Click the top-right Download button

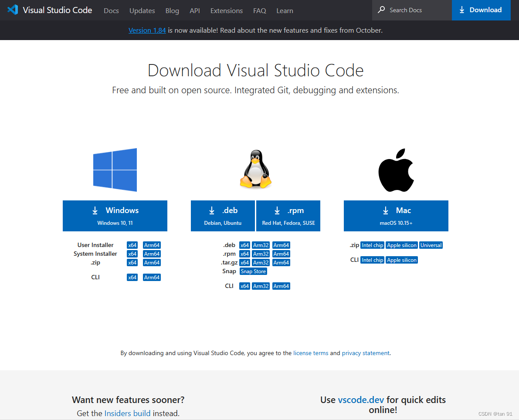click(x=481, y=10)
